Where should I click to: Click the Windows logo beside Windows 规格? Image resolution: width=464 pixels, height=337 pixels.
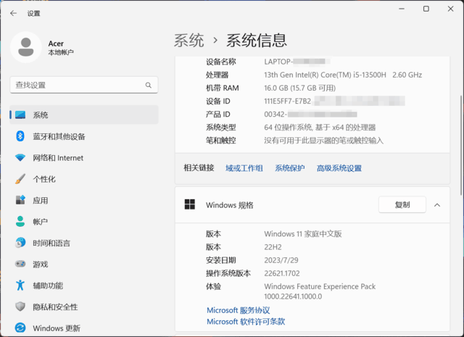pyautogui.click(x=190, y=204)
